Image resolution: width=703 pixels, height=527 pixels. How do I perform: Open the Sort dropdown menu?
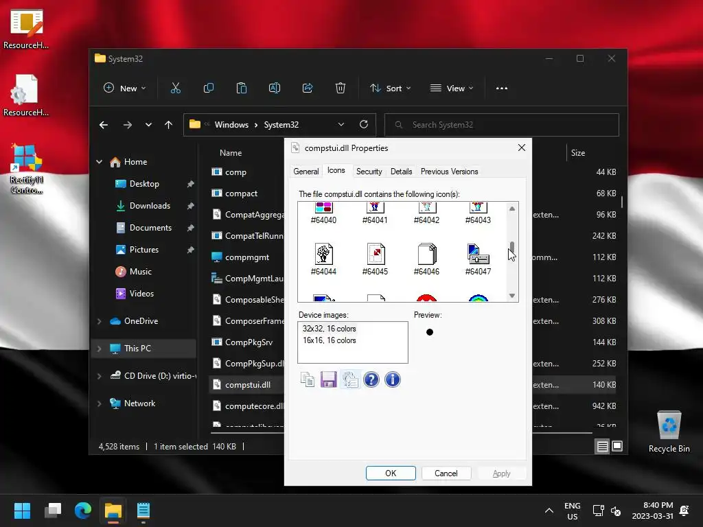click(x=390, y=89)
